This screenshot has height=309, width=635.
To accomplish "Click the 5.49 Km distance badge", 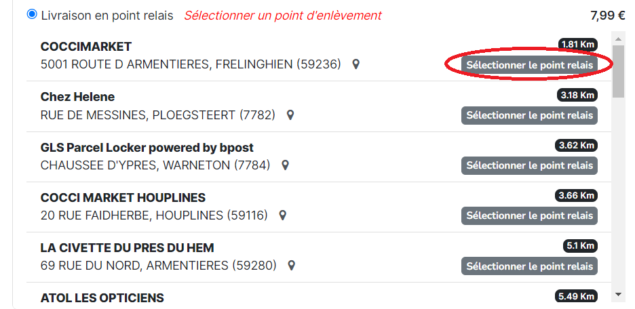I will (x=576, y=296).
